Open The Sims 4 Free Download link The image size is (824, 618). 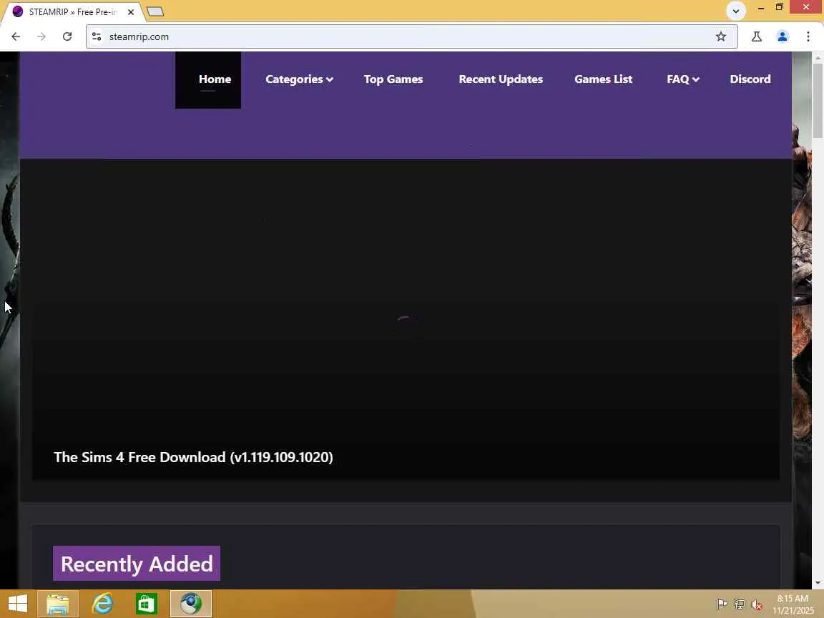coord(193,457)
